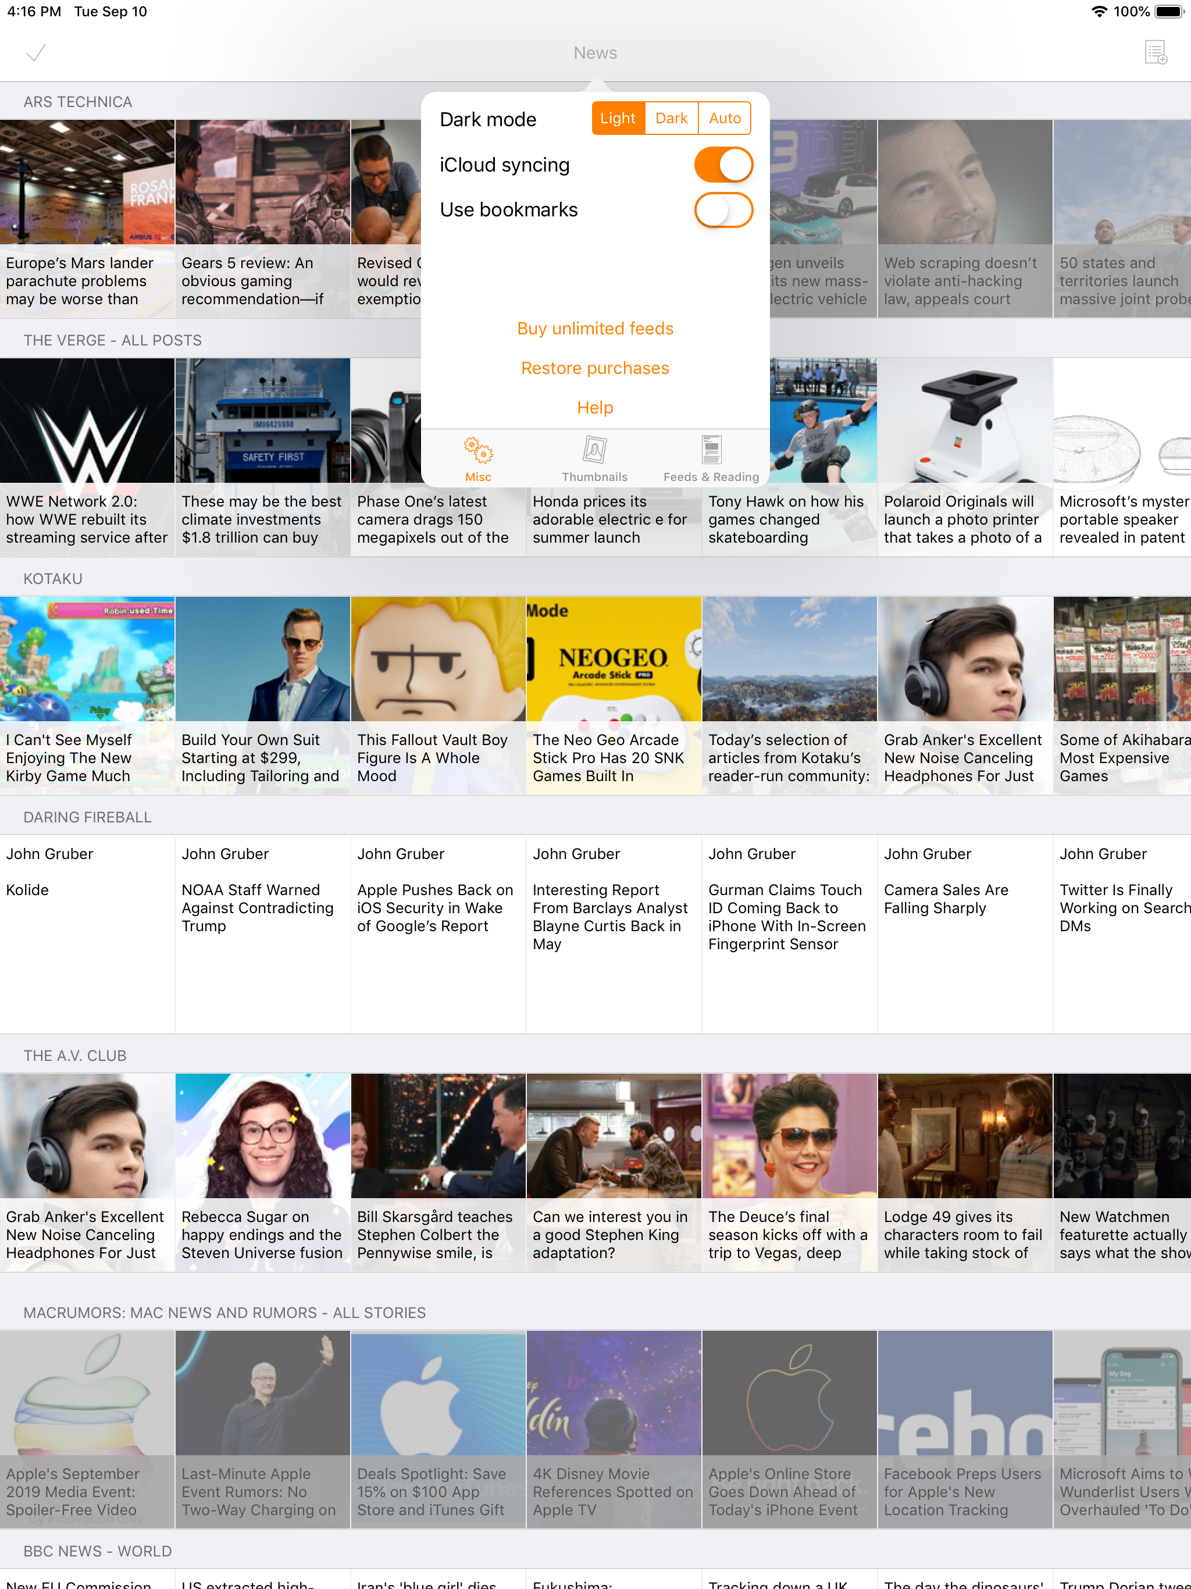The height and width of the screenshot is (1589, 1191).
Task: Choose Dark in dark mode selector
Action: coord(672,119)
